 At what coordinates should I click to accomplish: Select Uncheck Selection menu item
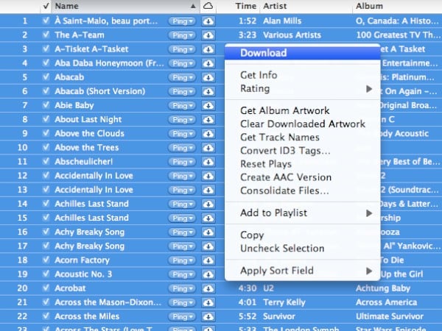click(303, 249)
